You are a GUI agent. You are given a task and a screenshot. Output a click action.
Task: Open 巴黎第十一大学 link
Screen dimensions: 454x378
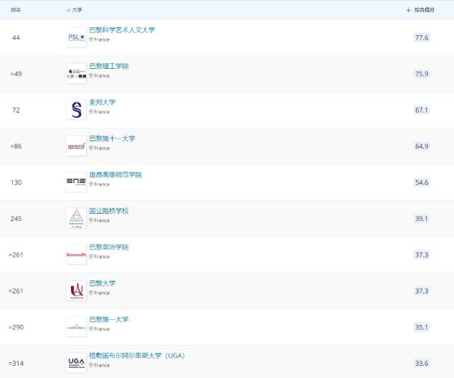tap(112, 138)
